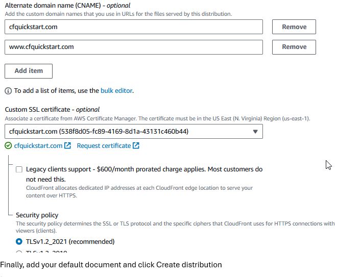Click the Add item button

[x=29, y=71]
